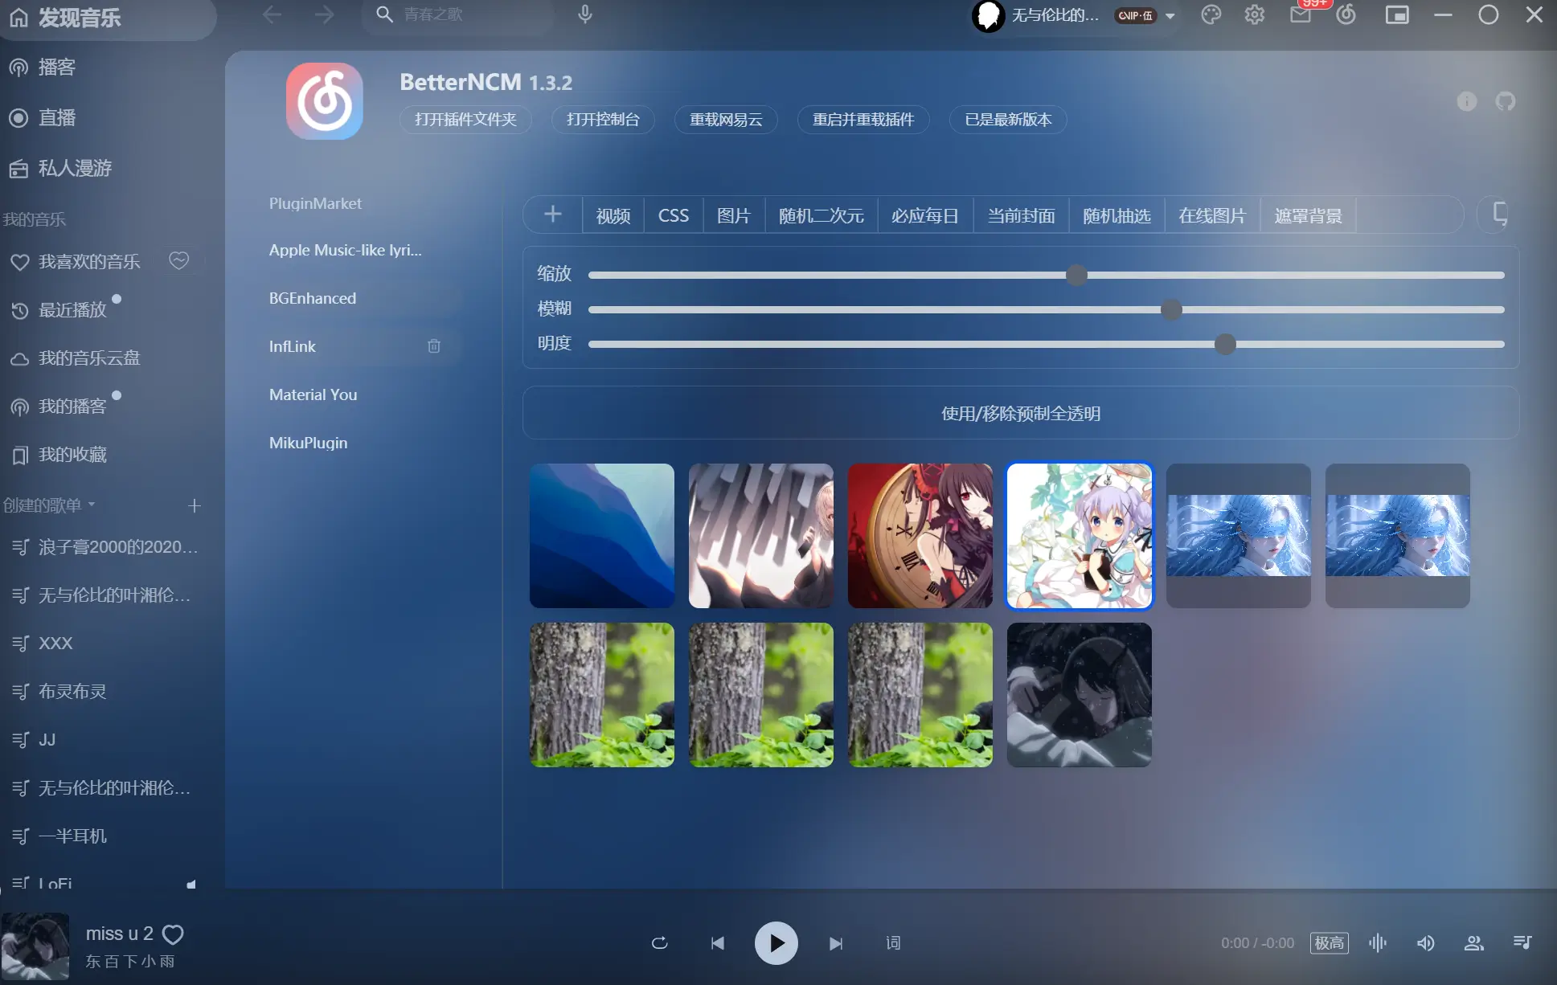Click the heartbeat mode icon beside 我喜欢的音乐
The height and width of the screenshot is (985, 1557).
(x=179, y=260)
